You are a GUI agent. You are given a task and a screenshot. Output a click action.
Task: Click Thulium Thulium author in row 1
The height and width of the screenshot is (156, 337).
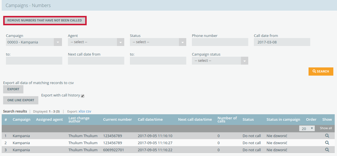coord(83,136)
